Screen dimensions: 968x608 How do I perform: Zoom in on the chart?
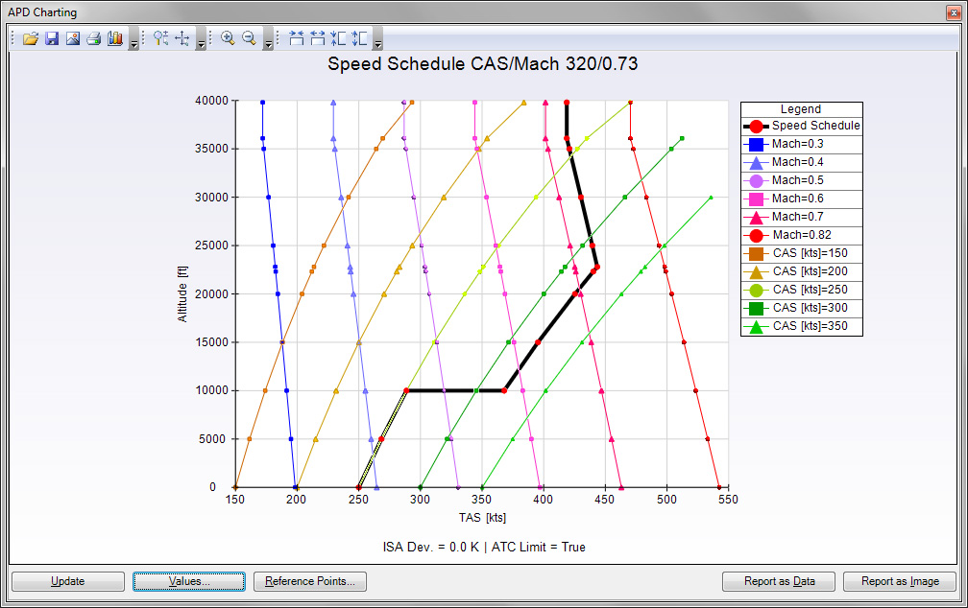pos(228,39)
